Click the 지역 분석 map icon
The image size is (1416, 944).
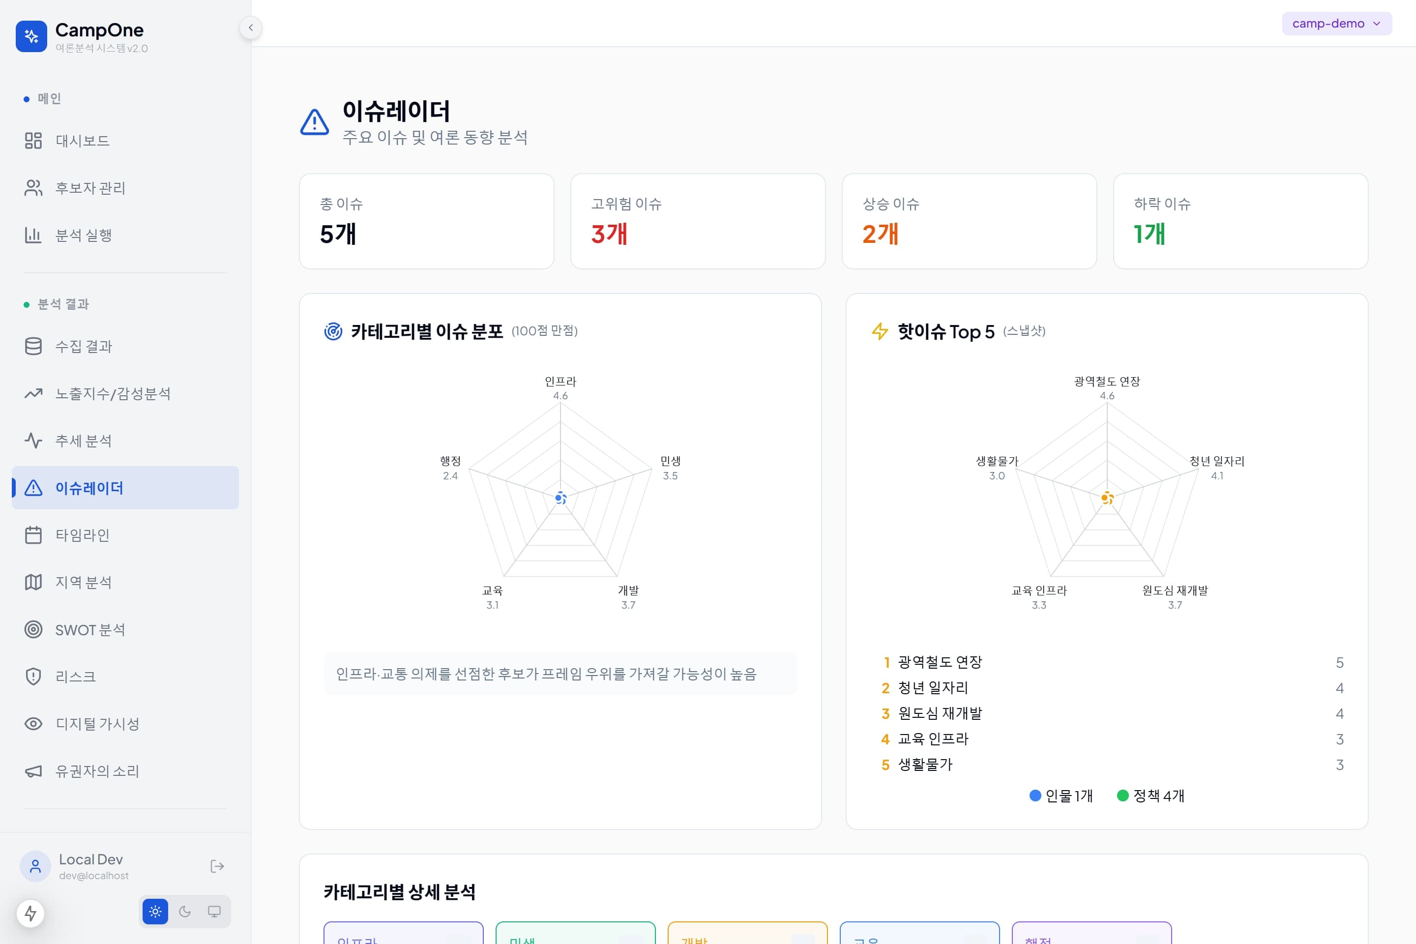33,582
